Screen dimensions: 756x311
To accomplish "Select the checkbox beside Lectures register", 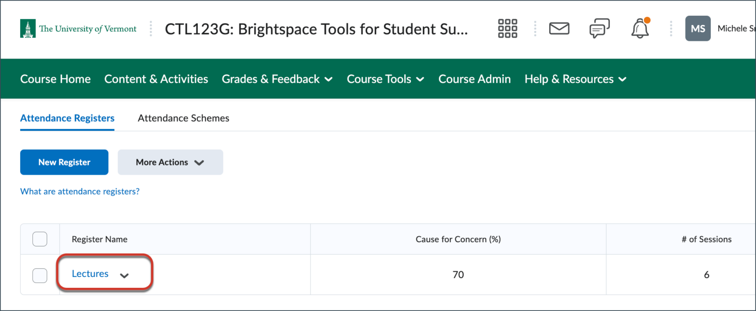I will pyautogui.click(x=39, y=276).
